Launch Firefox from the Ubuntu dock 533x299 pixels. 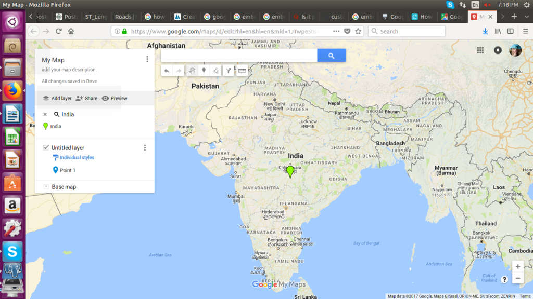[12, 91]
